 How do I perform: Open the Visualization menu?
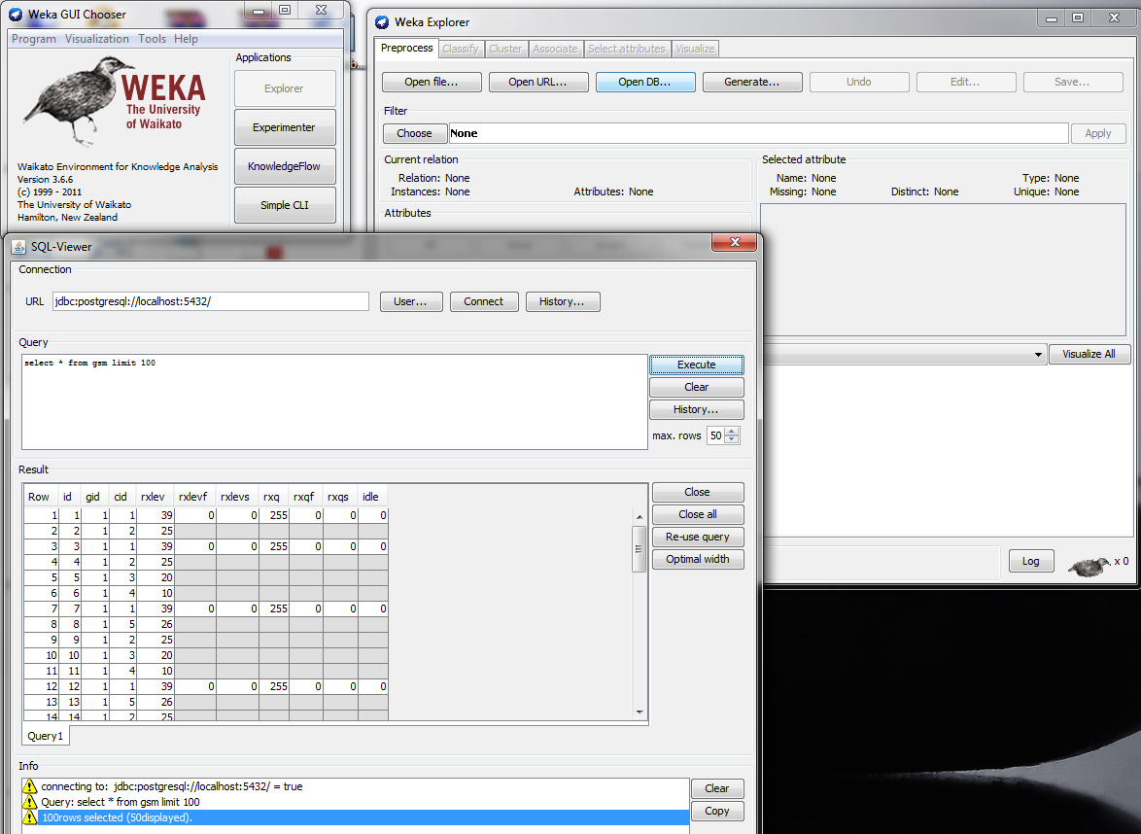pos(97,39)
